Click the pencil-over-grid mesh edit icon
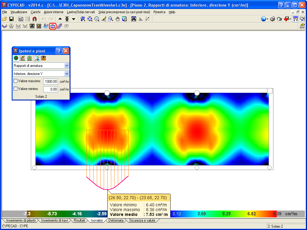The height and width of the screenshot is (230, 307). pyautogui.click(x=39, y=26)
